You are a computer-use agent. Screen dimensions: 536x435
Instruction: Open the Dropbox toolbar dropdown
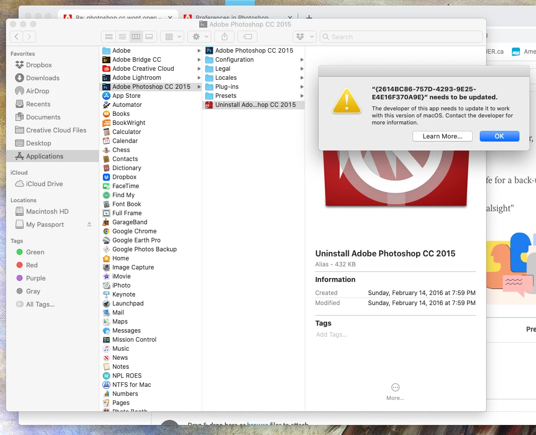coord(305,37)
